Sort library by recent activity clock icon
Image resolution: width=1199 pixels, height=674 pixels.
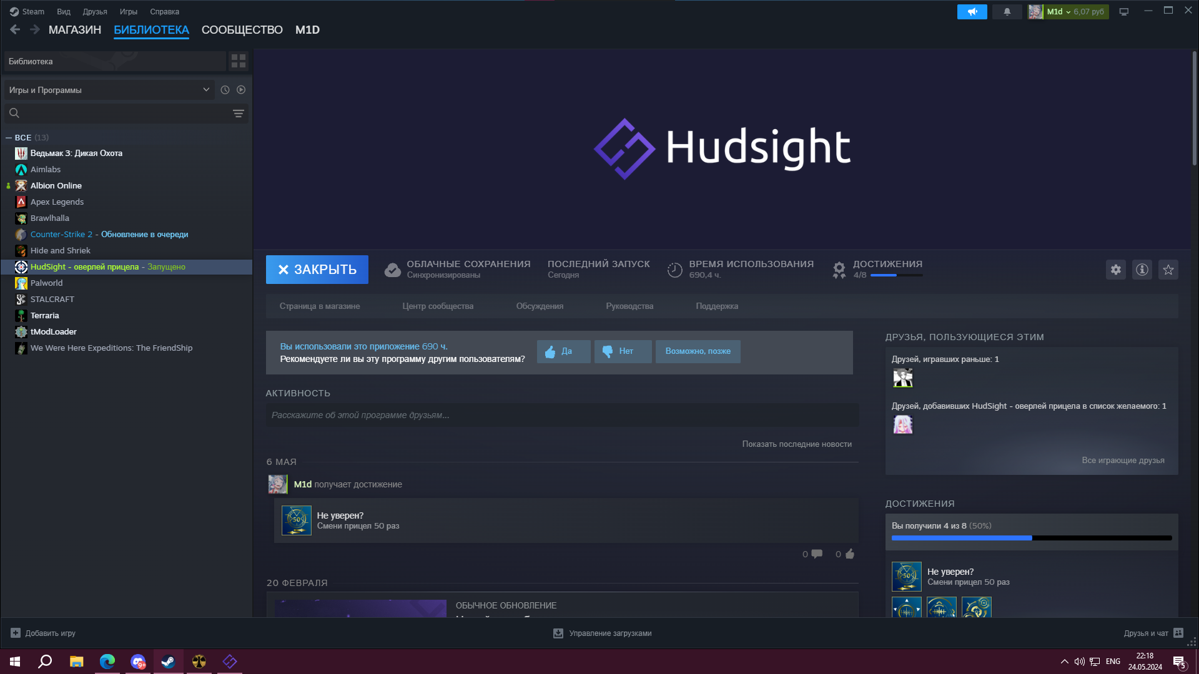[225, 90]
